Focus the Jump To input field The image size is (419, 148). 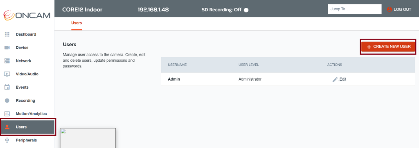coord(355,9)
